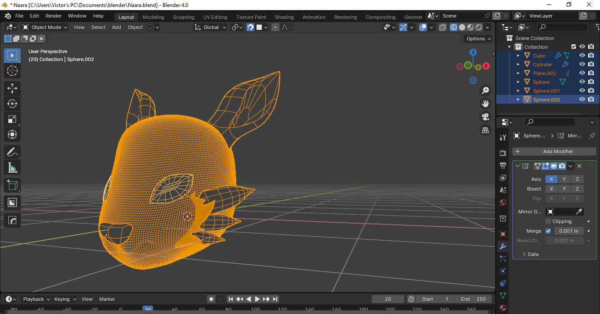600x314 pixels.
Task: Switch perspective/orthographic with grid gizmo
Action: (485, 130)
